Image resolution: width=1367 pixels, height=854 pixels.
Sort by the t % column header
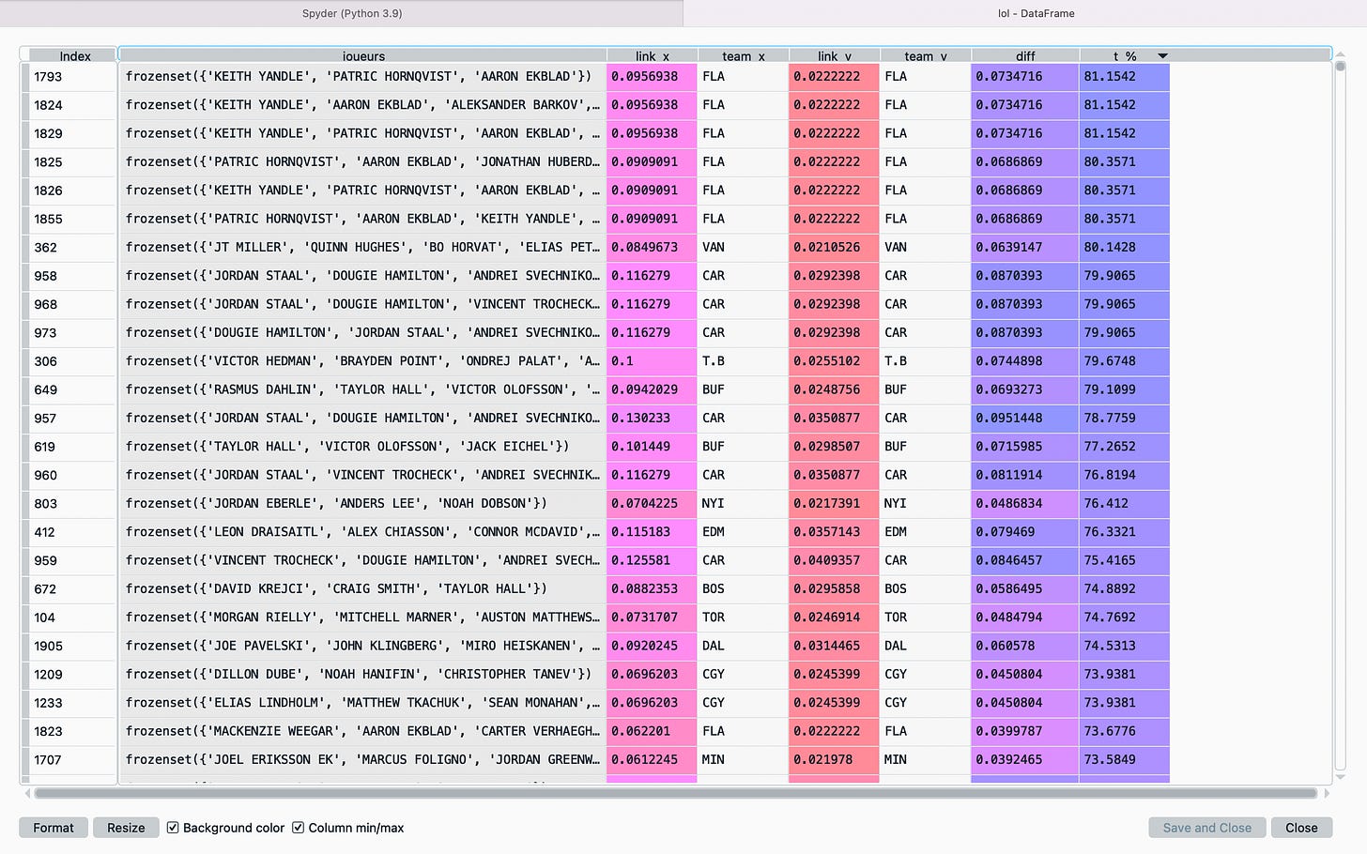coord(1125,55)
